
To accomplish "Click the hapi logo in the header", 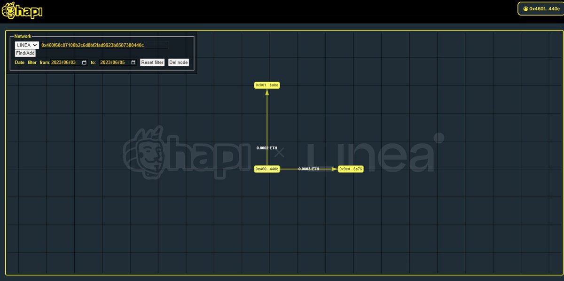I will coord(22,9).
